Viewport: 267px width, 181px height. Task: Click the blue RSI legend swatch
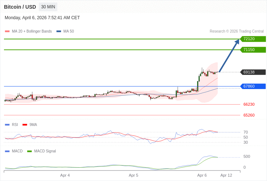[x=7, y=125]
